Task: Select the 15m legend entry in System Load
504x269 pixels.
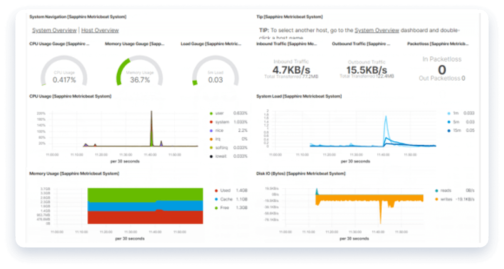Action: (x=456, y=131)
